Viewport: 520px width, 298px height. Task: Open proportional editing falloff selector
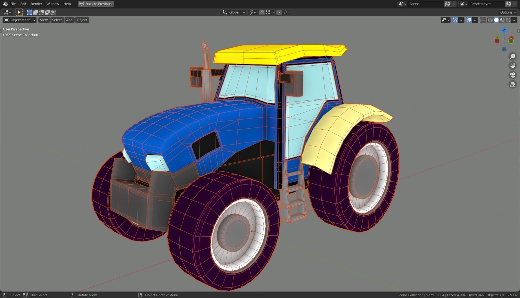point(287,12)
